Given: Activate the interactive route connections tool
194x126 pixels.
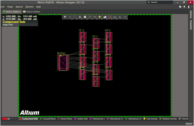Looking at the screenshot, I should tap(90, 17).
